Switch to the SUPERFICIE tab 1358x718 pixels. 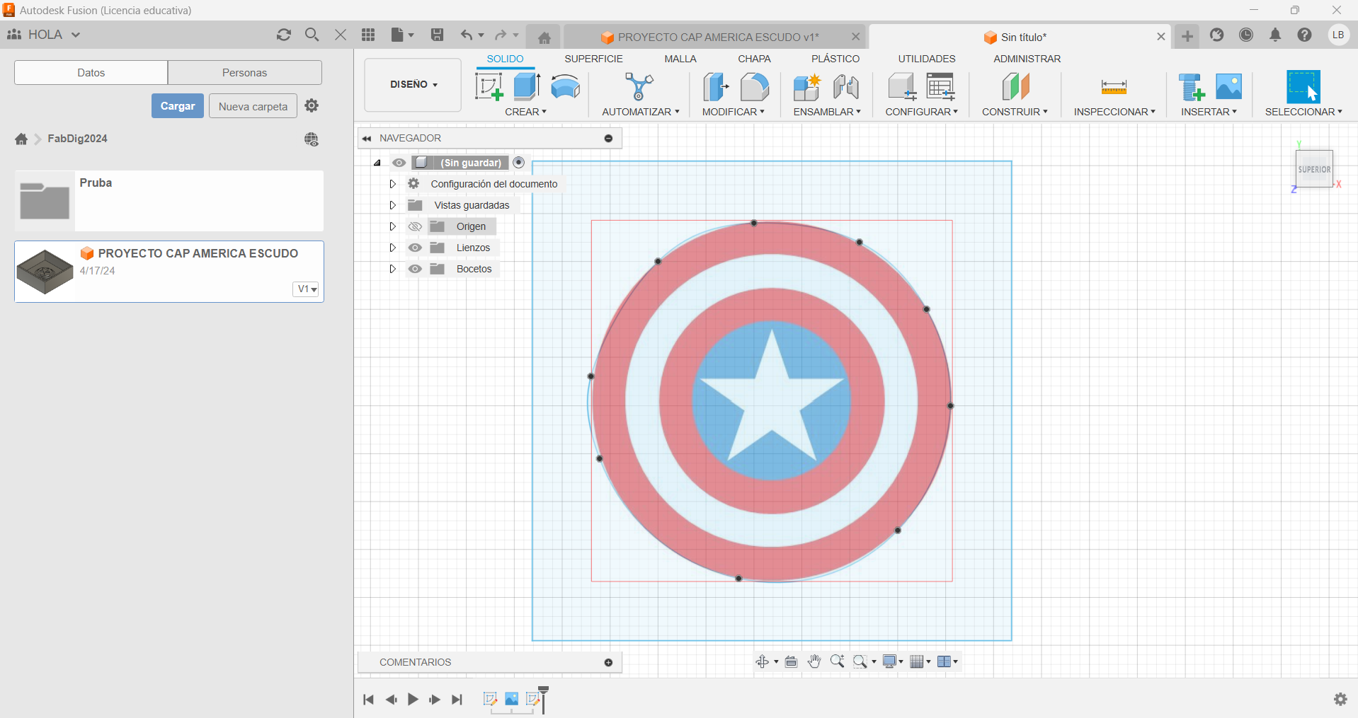point(593,59)
